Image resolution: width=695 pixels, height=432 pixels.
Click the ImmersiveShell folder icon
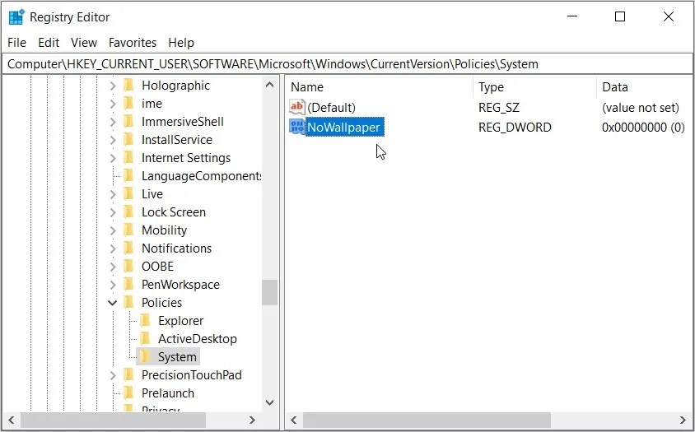tap(128, 122)
